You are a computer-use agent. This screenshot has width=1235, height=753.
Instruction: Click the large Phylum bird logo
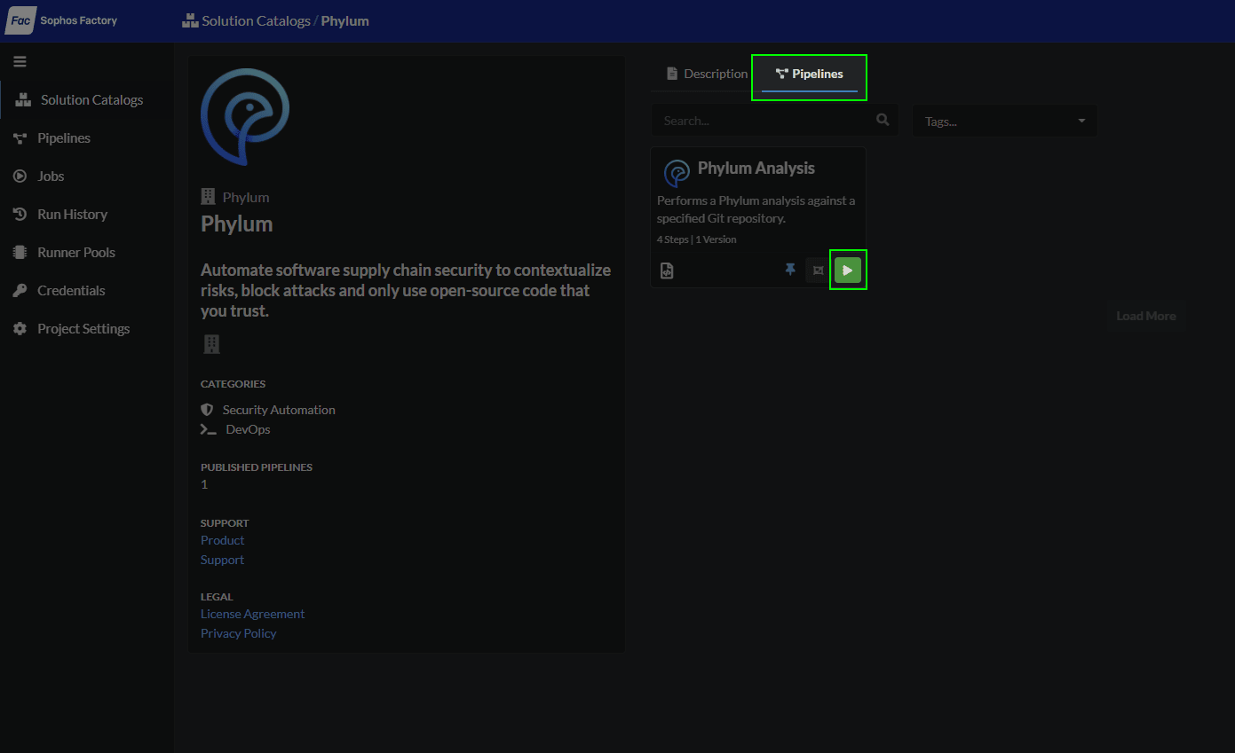click(x=245, y=117)
